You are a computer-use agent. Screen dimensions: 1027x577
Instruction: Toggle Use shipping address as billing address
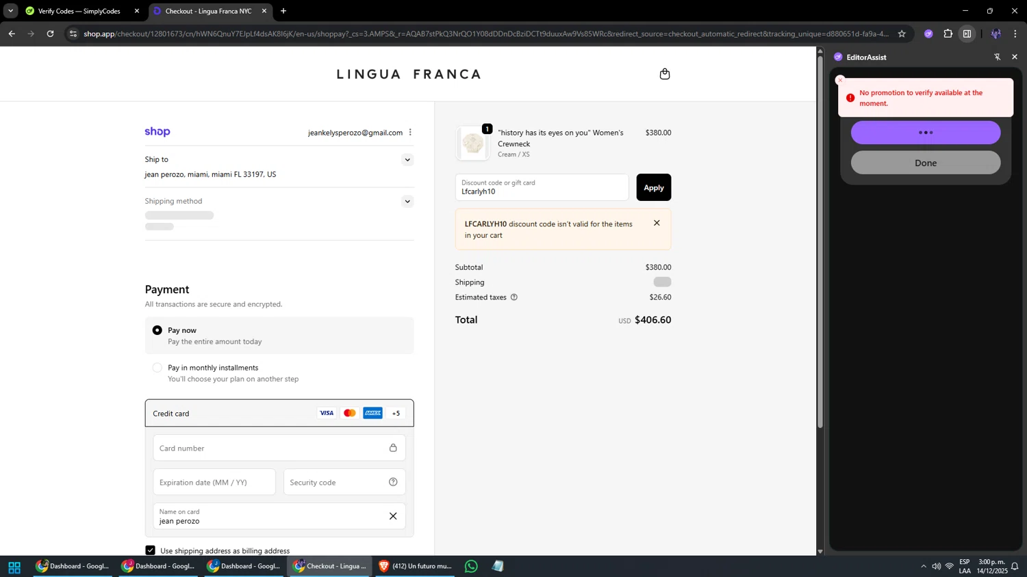[x=151, y=550]
